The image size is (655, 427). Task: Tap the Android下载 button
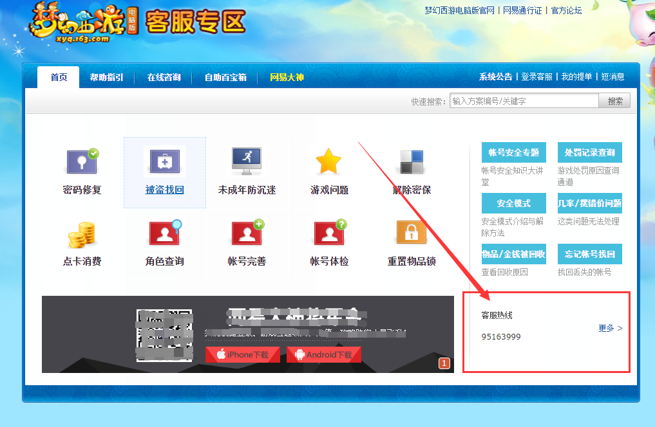(324, 354)
